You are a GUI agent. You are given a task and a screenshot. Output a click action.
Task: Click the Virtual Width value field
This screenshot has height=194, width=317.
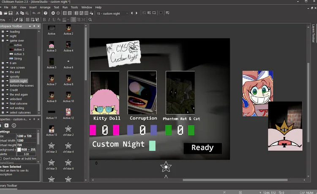click(26, 141)
